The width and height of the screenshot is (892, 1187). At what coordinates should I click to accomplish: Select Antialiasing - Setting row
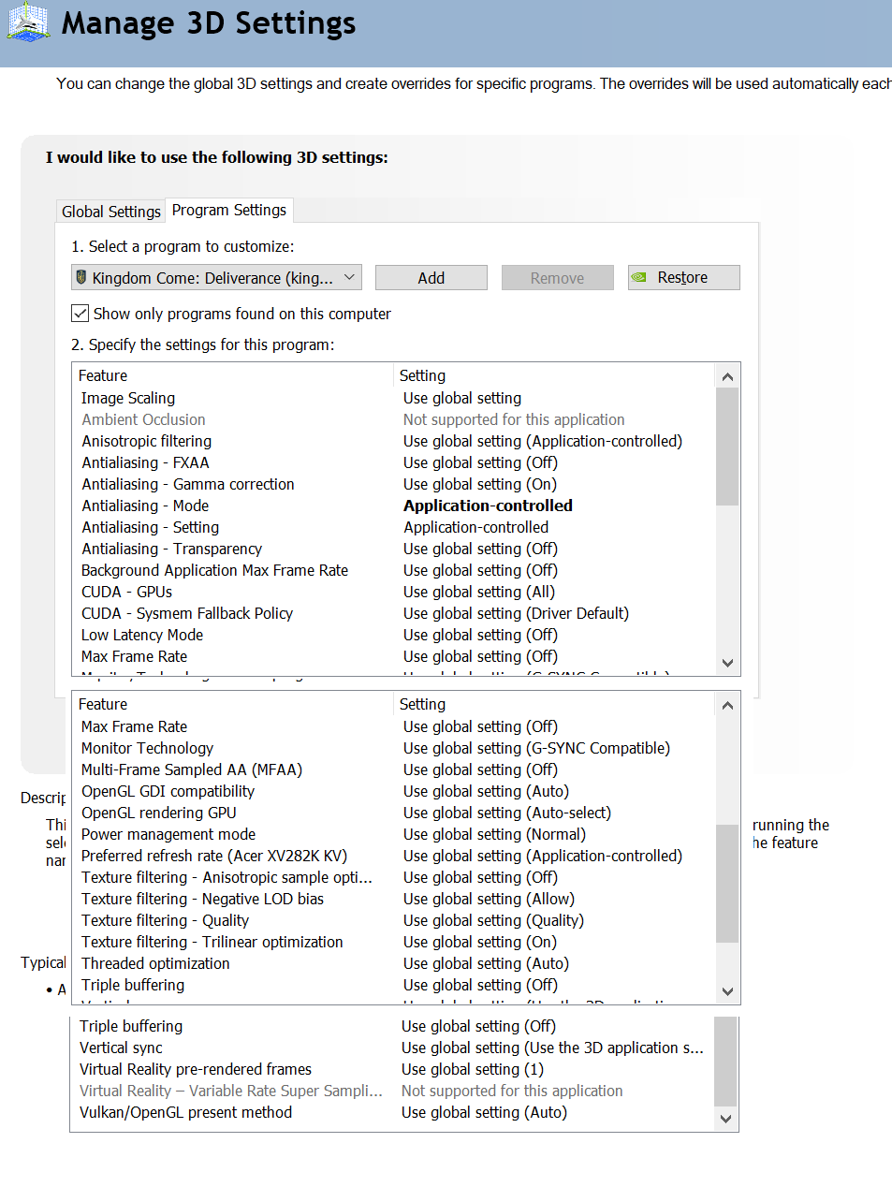394,527
